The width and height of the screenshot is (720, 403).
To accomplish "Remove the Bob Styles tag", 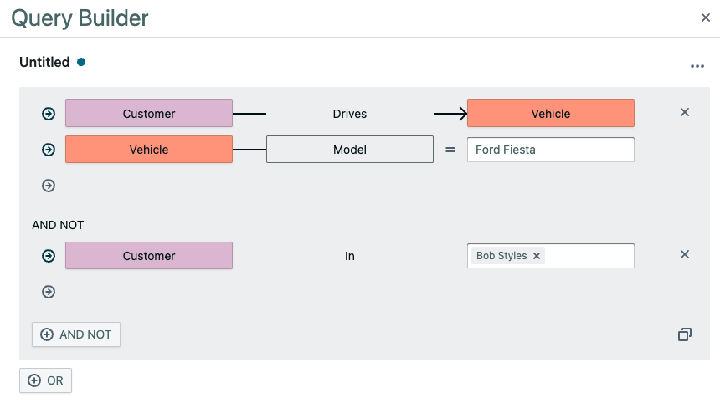I will click(x=537, y=256).
